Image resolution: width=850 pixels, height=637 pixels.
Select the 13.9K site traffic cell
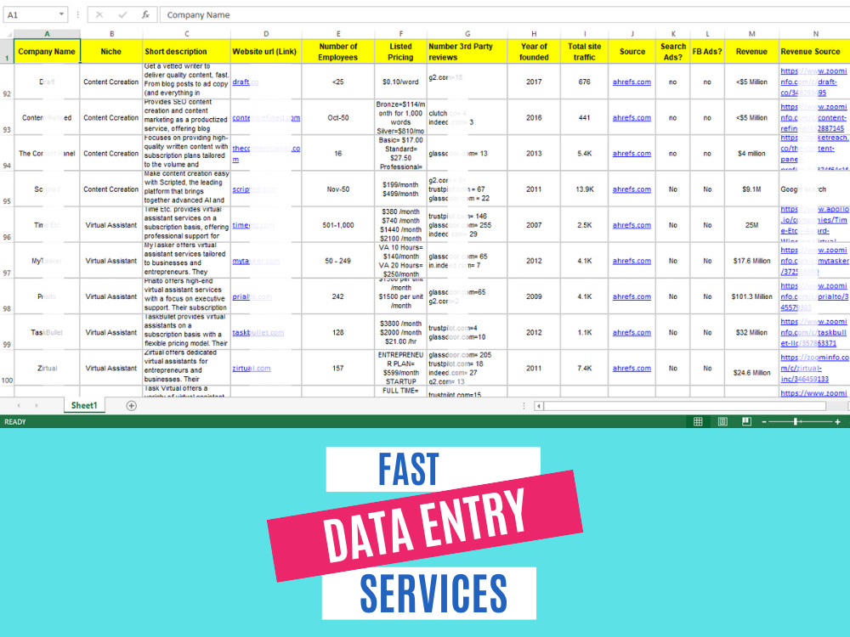[x=585, y=189]
